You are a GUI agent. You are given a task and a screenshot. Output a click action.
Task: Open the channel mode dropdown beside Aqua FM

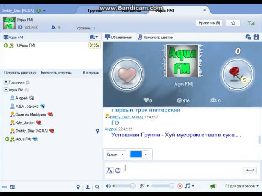pos(94,37)
